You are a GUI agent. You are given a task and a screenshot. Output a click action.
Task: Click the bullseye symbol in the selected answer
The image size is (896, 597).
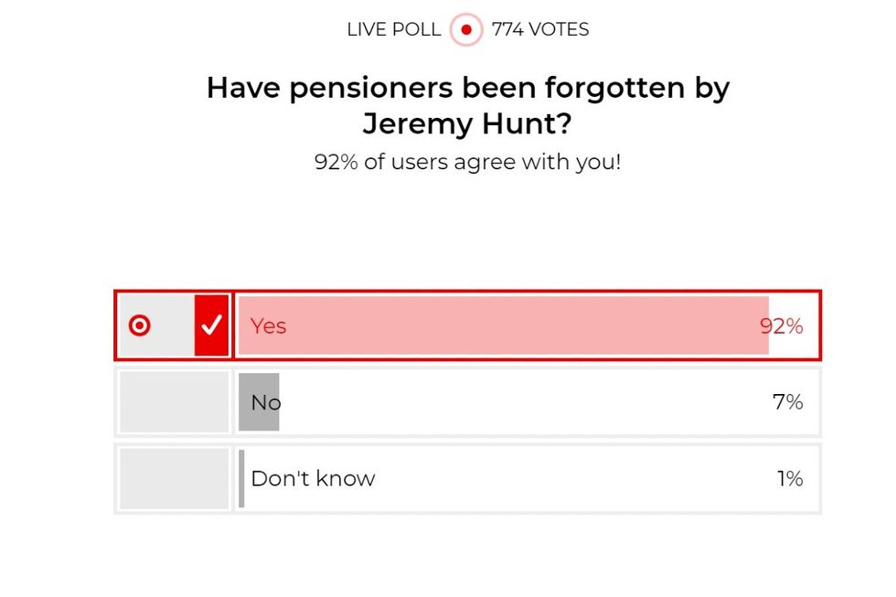tap(140, 325)
